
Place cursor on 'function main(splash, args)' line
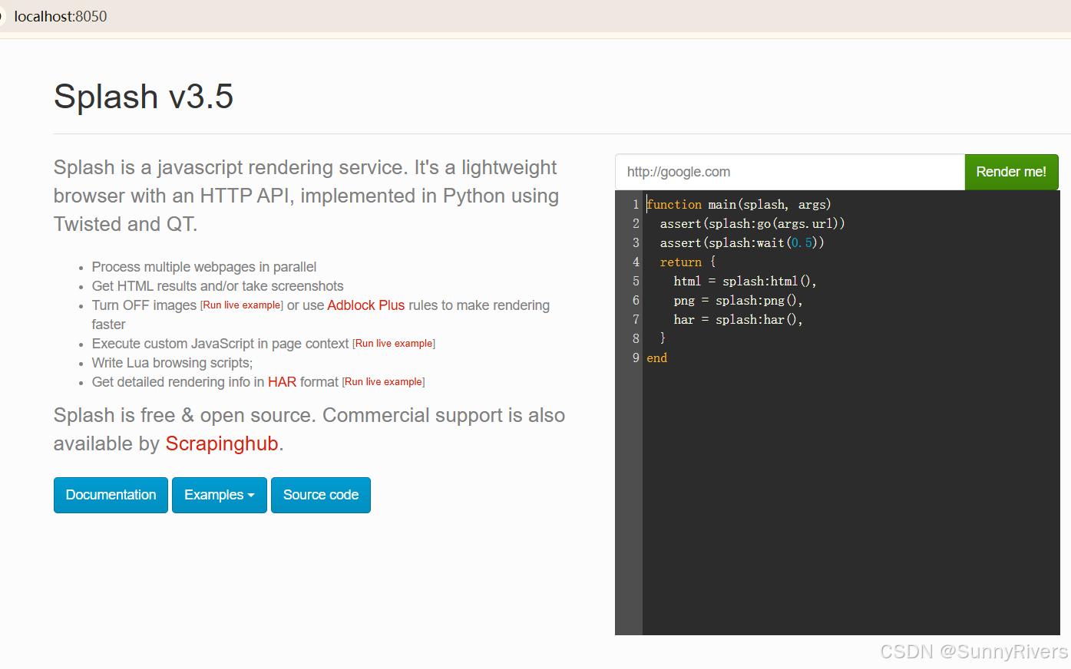pyautogui.click(x=739, y=204)
